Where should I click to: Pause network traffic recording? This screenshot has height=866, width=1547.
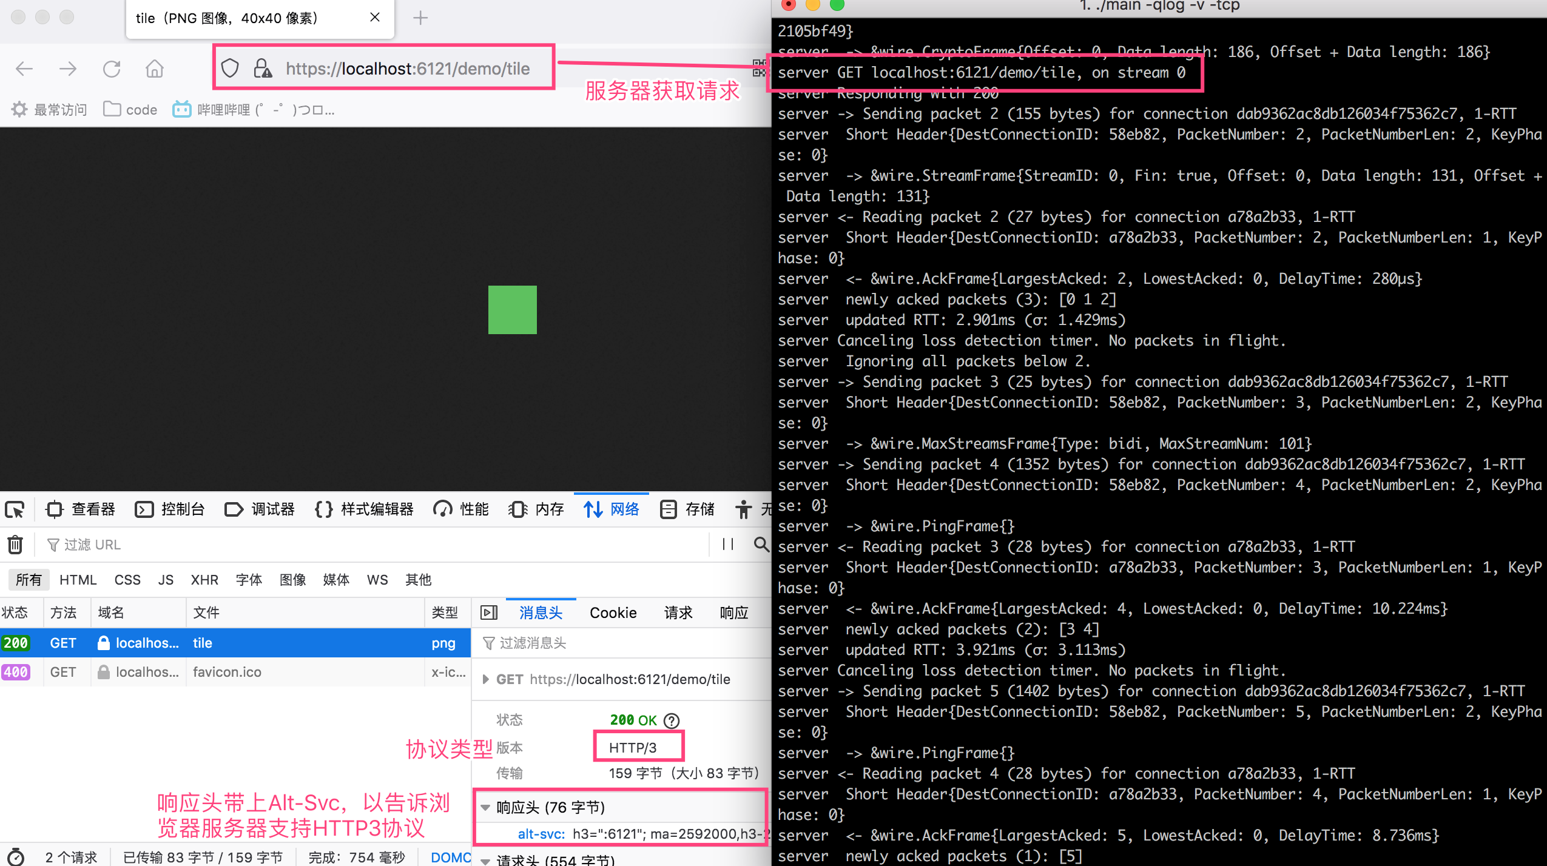(728, 544)
